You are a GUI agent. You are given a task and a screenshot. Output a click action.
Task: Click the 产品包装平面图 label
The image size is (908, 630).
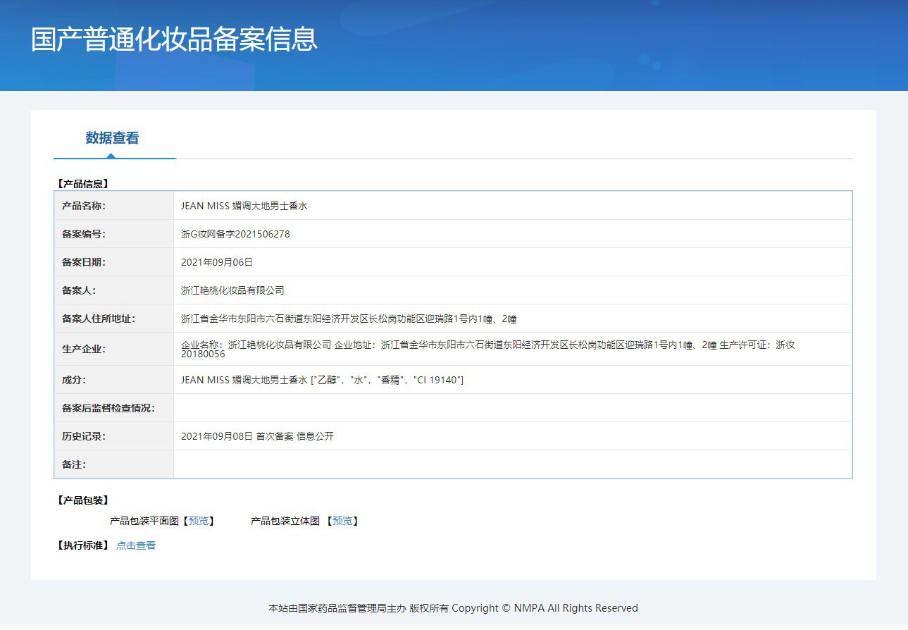pos(144,521)
